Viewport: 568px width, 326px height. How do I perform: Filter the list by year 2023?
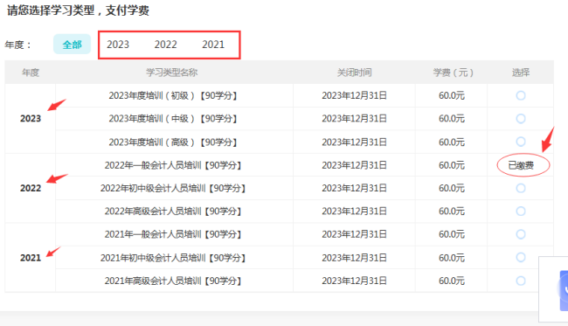coord(118,45)
